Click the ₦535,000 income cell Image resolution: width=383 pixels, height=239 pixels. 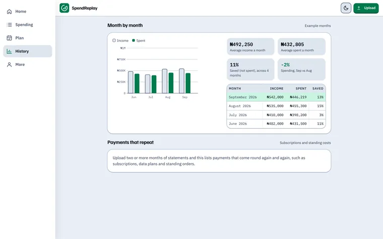pyautogui.click(x=275, y=106)
